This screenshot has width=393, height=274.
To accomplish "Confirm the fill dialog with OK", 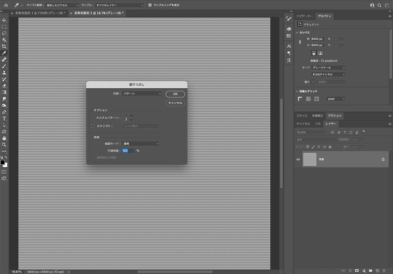I will pyautogui.click(x=175, y=94).
